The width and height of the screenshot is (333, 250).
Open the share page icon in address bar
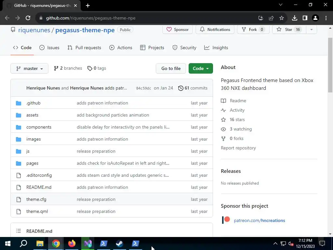click(x=271, y=18)
